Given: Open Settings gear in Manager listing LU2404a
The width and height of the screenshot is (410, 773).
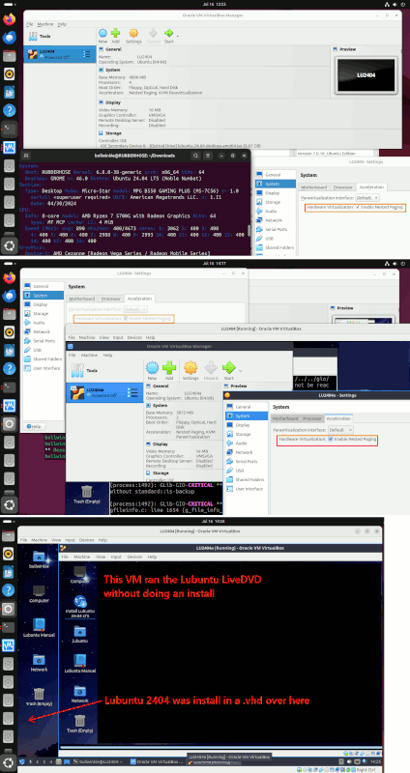Looking at the screenshot, I should click(190, 370).
